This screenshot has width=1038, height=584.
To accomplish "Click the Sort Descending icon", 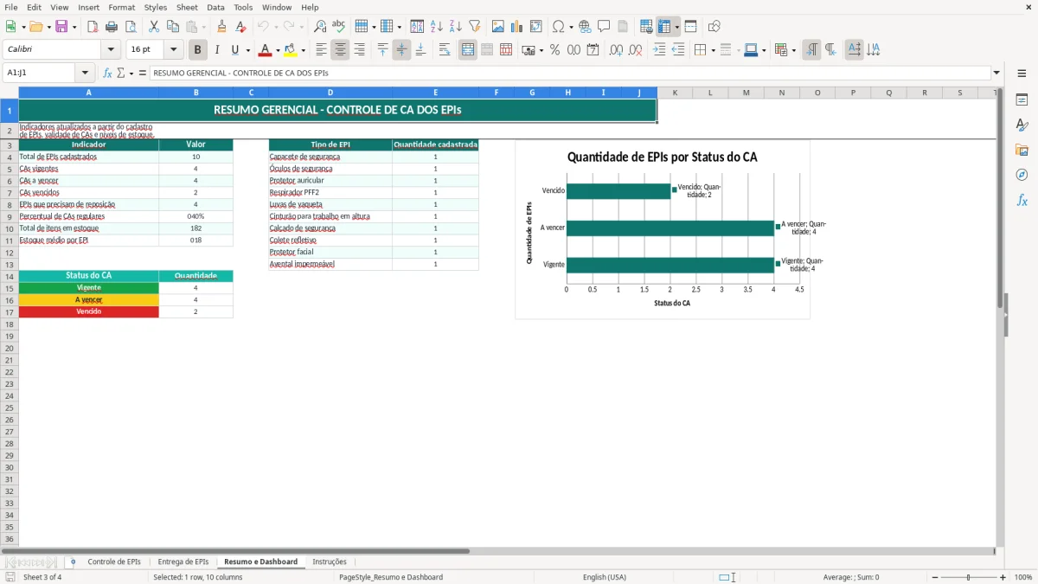I will tap(456, 27).
